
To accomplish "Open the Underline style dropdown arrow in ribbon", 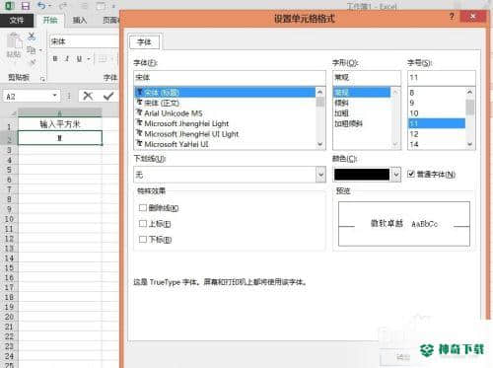I will click(89, 59).
